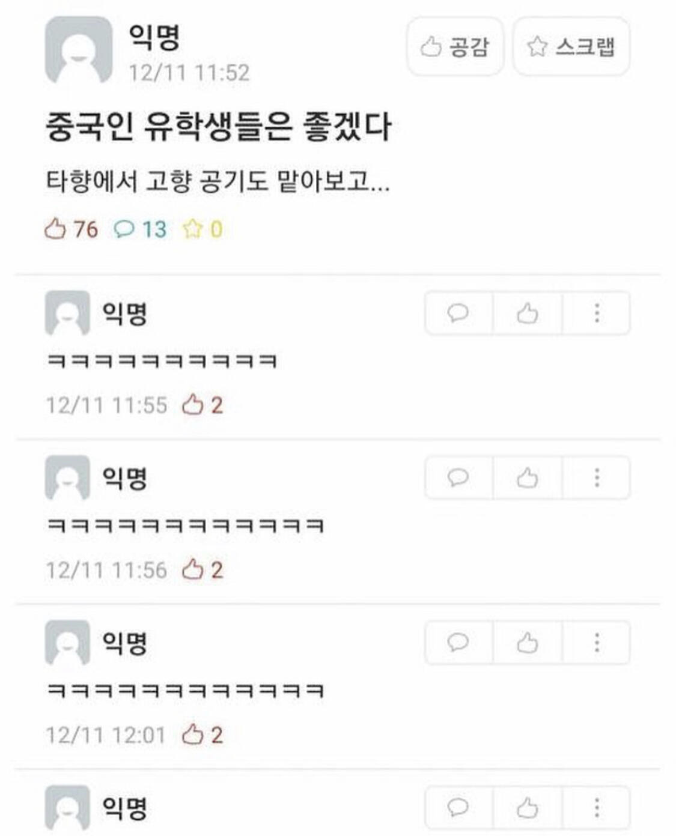Click the 76 likes thumbs-up count
The width and height of the screenshot is (676, 836).
point(71,229)
